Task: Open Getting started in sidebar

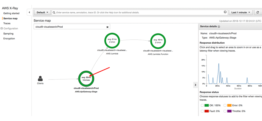Action: (11, 13)
